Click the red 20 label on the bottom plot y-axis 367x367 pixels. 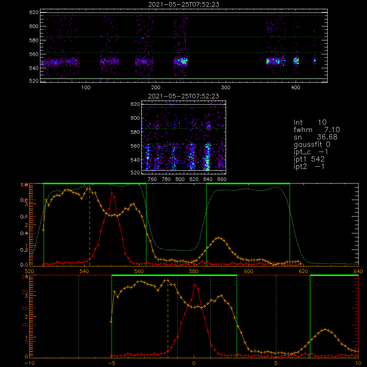[25, 292]
